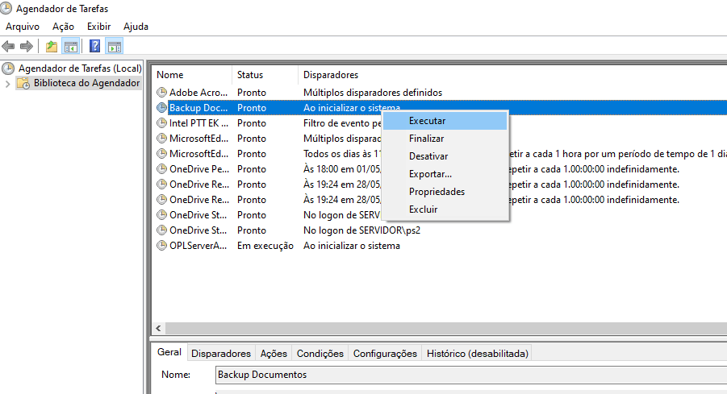Click the Ao inicializar o sistema trigger of OPLServerA...
The height and width of the screenshot is (394, 727).
tap(352, 246)
